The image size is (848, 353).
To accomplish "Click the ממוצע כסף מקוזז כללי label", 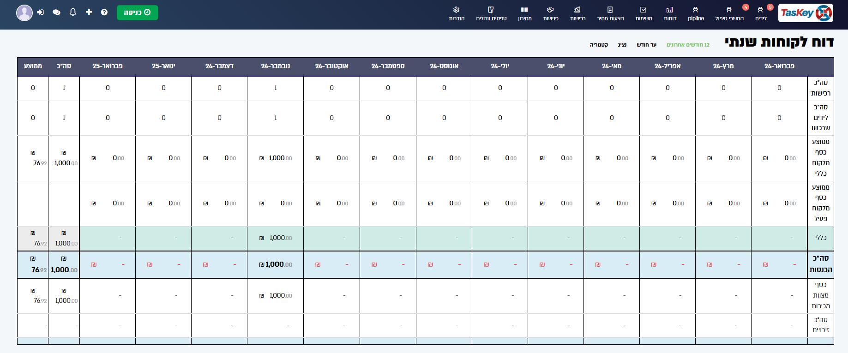I will click(x=821, y=158).
